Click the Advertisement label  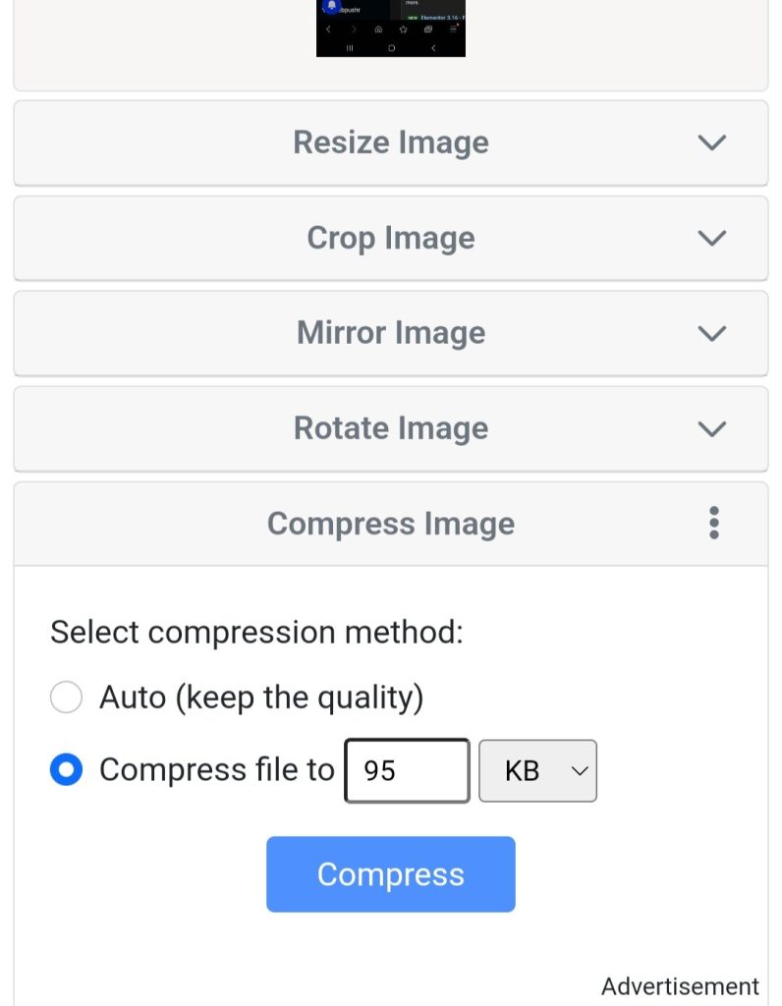click(680, 986)
